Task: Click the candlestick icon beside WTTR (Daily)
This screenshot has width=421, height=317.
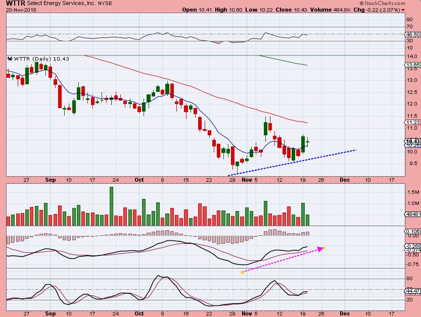Action: [10, 59]
